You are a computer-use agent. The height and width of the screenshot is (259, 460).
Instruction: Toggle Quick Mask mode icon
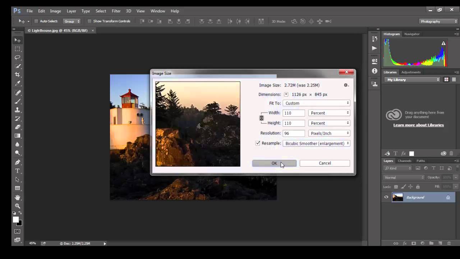click(x=17, y=231)
